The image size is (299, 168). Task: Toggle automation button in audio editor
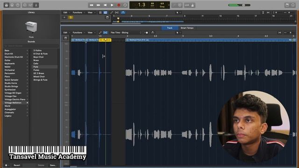[100, 33]
